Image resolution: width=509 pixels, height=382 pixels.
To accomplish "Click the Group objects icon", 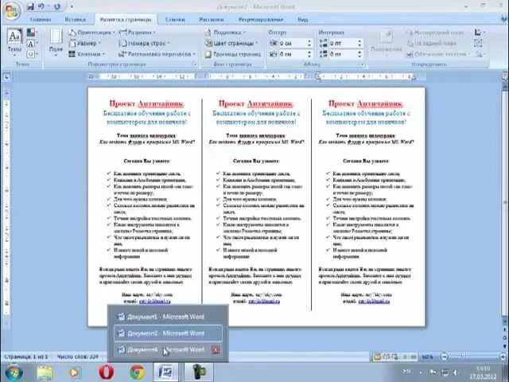I will tap(478, 43).
